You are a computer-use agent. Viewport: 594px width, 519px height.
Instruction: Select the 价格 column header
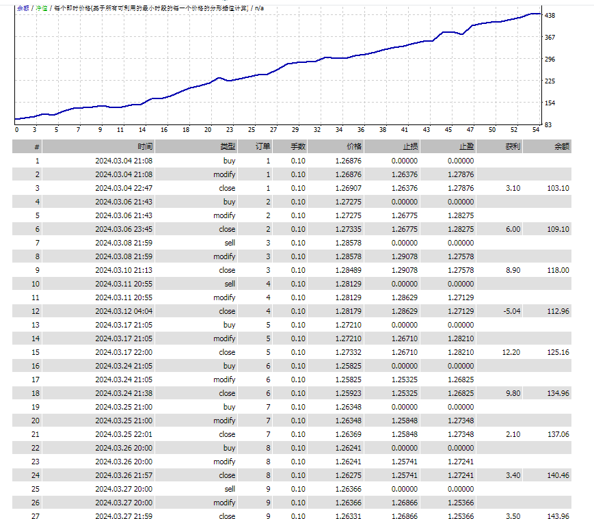pos(353,146)
